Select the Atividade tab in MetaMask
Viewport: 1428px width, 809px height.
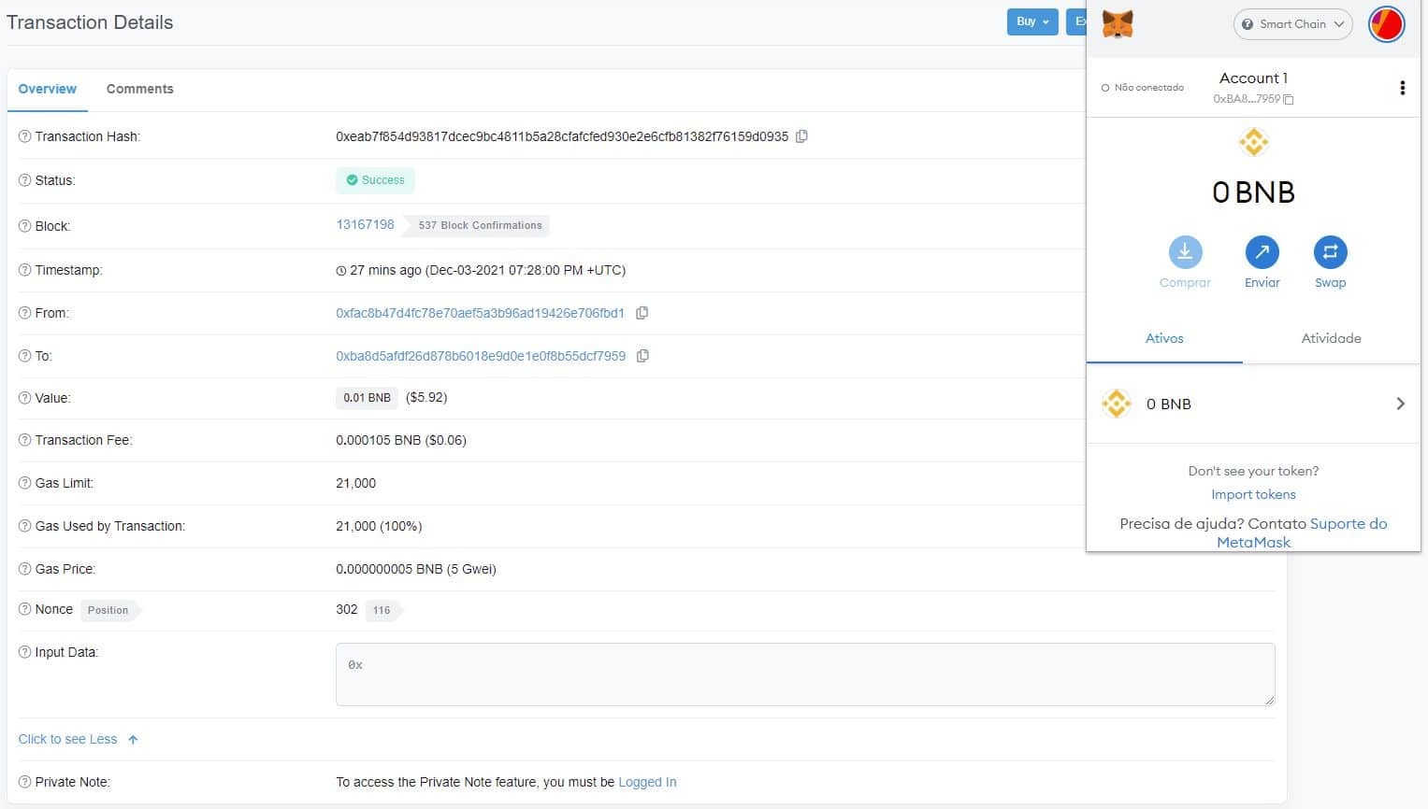pyautogui.click(x=1331, y=338)
